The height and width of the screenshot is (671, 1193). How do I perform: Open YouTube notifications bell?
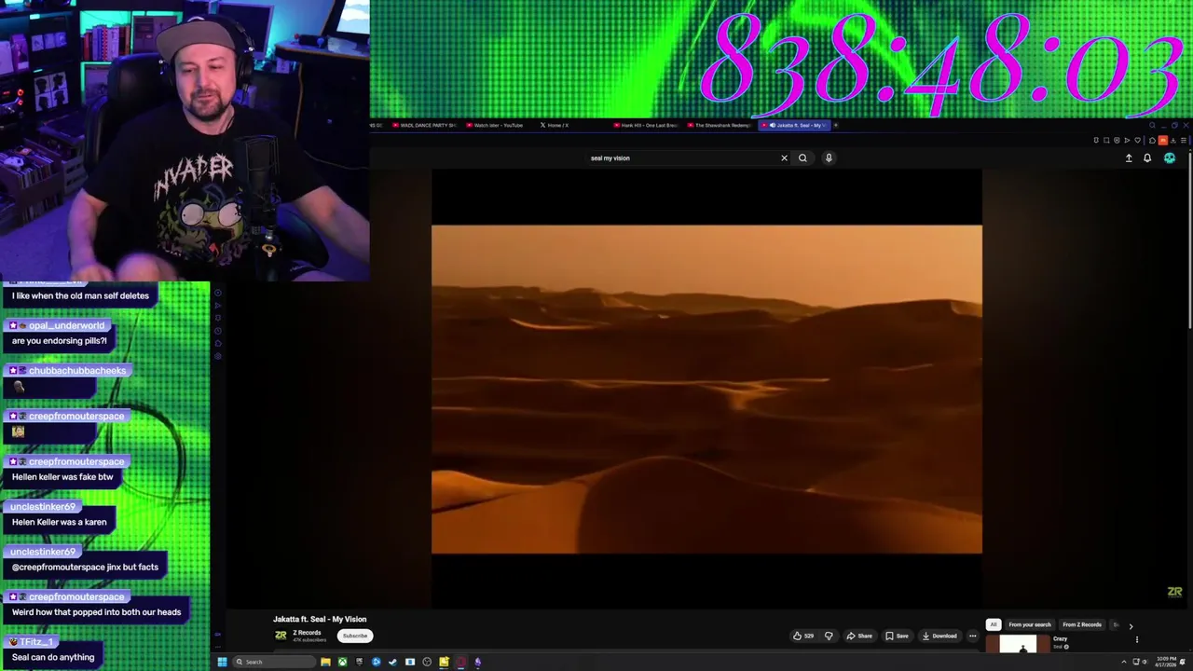click(1147, 158)
